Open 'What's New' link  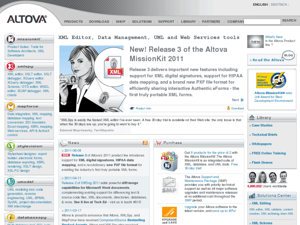click(274, 37)
